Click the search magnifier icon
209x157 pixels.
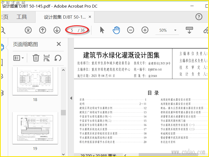pyautogui.click(x=3, y=30)
